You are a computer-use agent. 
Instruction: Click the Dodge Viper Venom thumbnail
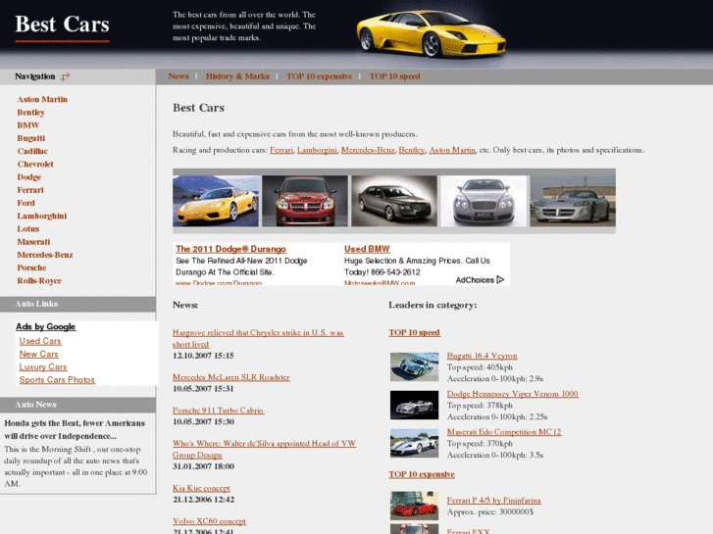(414, 405)
